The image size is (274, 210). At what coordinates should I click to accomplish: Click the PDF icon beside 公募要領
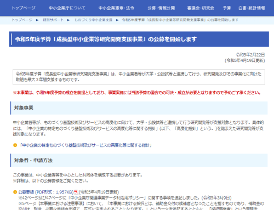[x=76, y=192]
